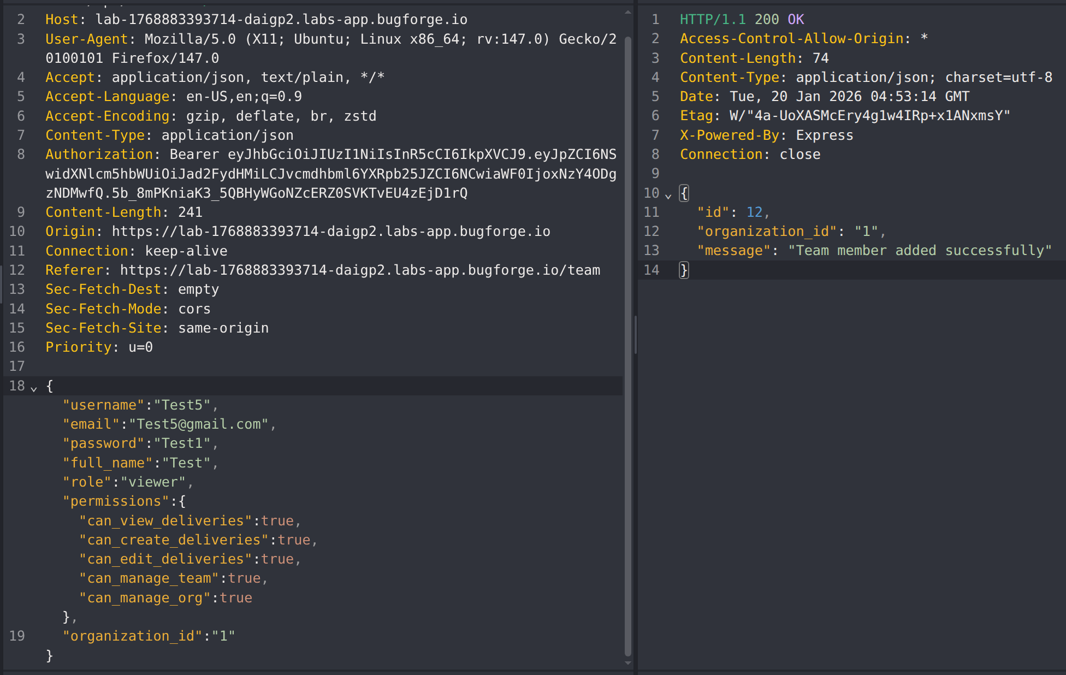Click the "username" key in request body

pos(103,405)
